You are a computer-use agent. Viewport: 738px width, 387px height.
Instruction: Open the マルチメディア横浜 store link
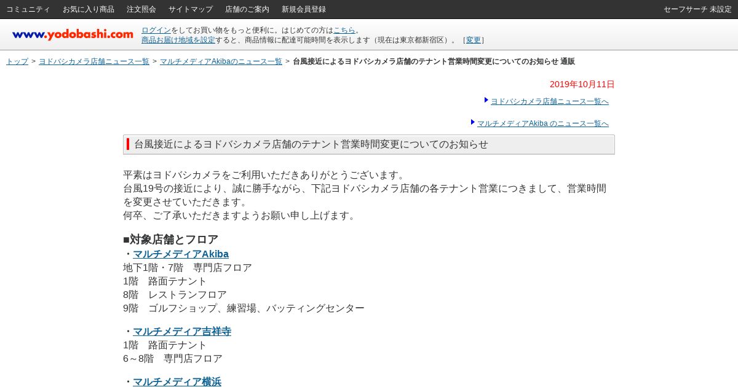(x=177, y=382)
